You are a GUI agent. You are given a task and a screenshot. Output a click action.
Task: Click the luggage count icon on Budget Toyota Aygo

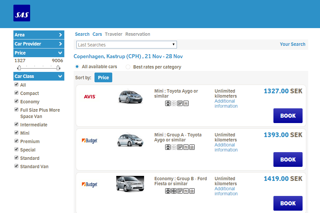tap(192, 147)
